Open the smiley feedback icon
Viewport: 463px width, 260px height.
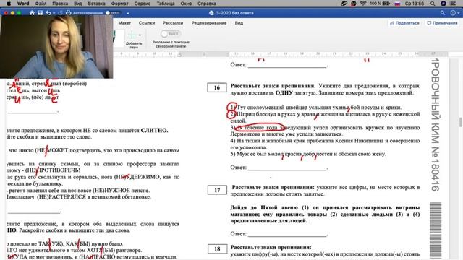(453, 13)
